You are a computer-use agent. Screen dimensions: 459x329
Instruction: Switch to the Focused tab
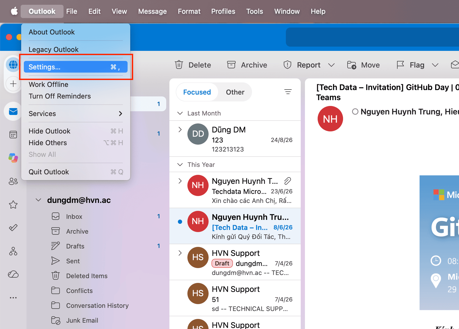click(197, 92)
